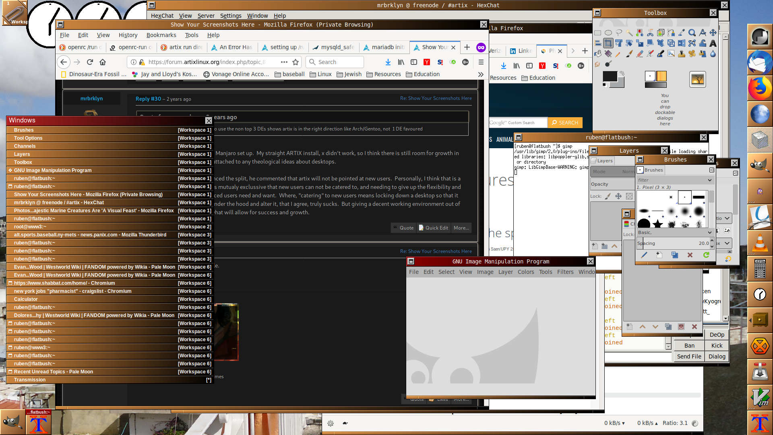Open Firefox Bookmarks menu
Image resolution: width=773 pixels, height=435 pixels.
(x=161, y=35)
